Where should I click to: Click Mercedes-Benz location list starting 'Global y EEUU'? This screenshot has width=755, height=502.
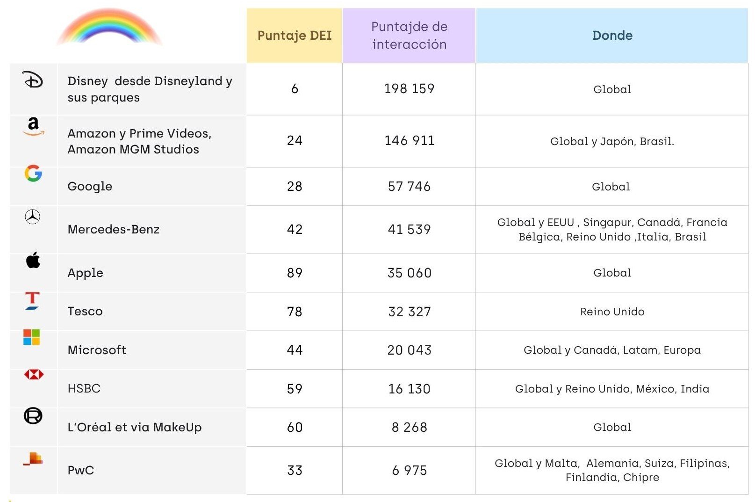coord(612,229)
